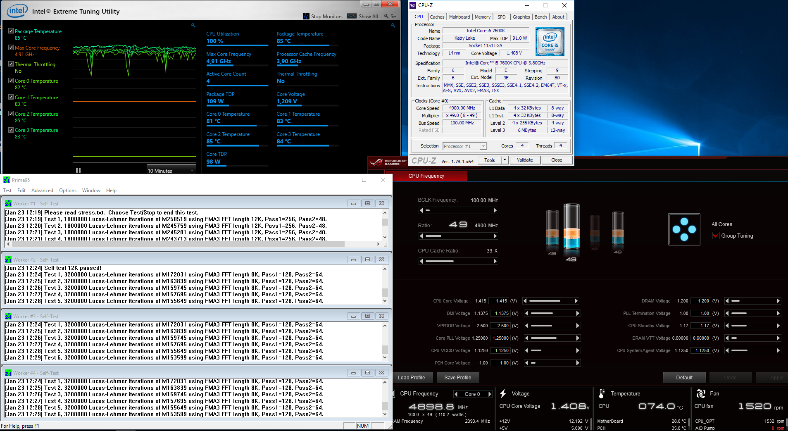Open the SPD tab in CPU-Z

tap(501, 17)
